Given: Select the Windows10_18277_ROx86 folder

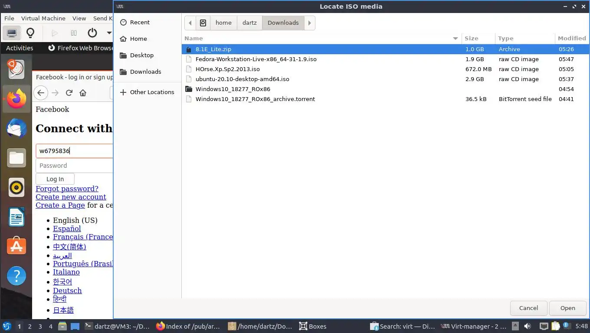Looking at the screenshot, I should coord(385,89).
